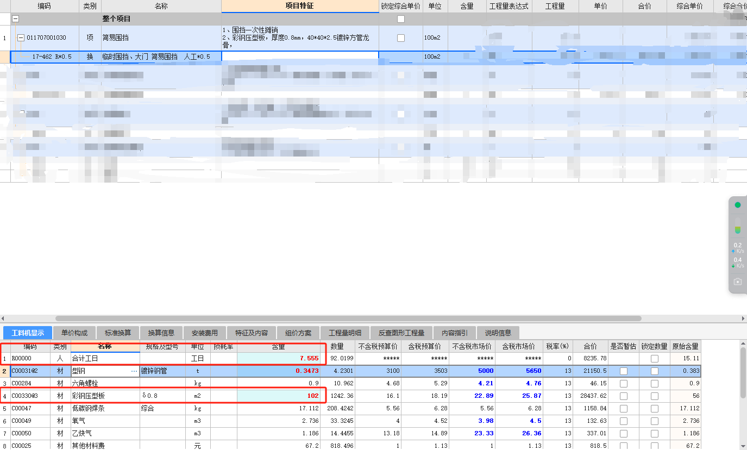The height and width of the screenshot is (450, 747).
Task: Select the 17-462 R*0.5 quota row code
Action: (x=52, y=57)
